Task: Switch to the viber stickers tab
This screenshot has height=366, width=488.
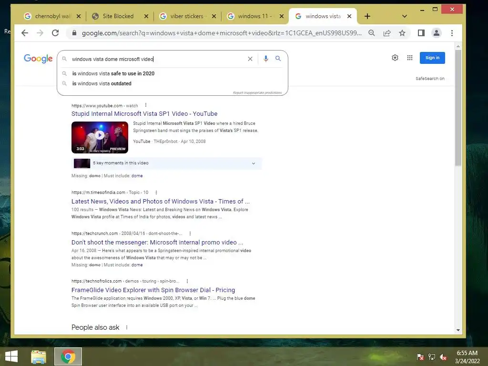Action: (x=186, y=16)
